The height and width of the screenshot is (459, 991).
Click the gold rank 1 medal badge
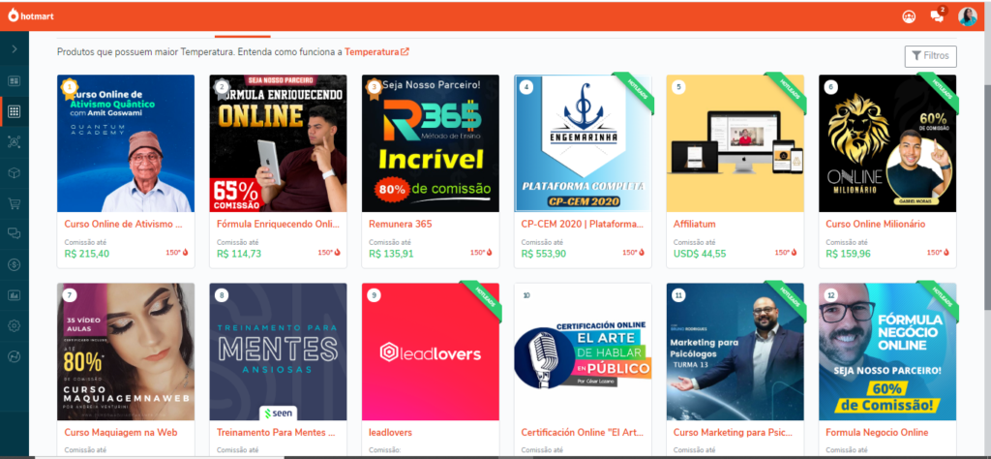pos(70,88)
